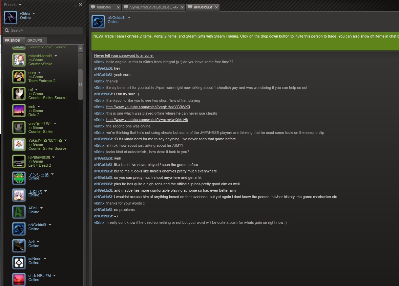399x286 pixels.
Task: Open nora's dropdown arrow
Action: pos(39,73)
